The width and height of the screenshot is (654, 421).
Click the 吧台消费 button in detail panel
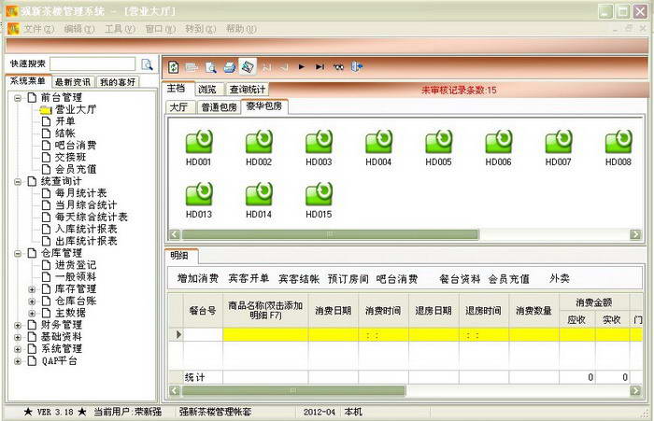coord(397,278)
